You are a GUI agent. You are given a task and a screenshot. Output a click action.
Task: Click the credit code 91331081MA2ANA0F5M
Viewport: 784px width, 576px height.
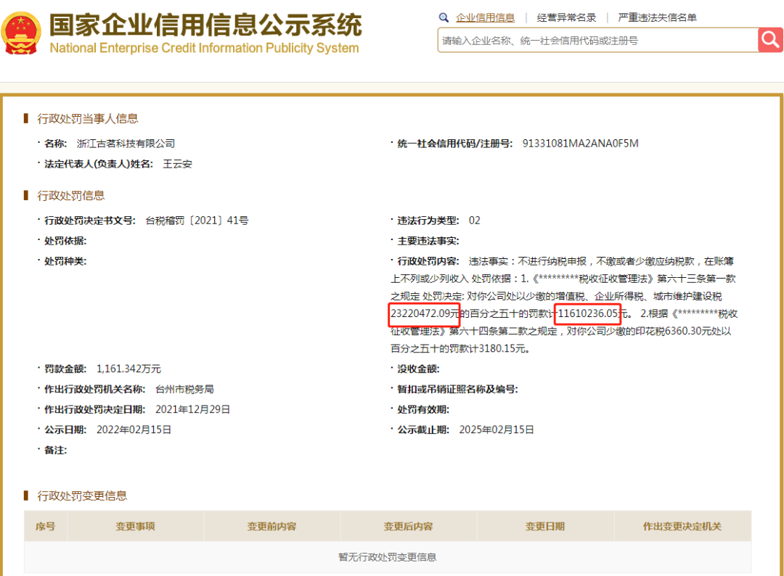pos(580,144)
